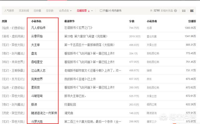Sort by 总收藏
This screenshot has height=124, width=200.
click(x=37, y=11)
